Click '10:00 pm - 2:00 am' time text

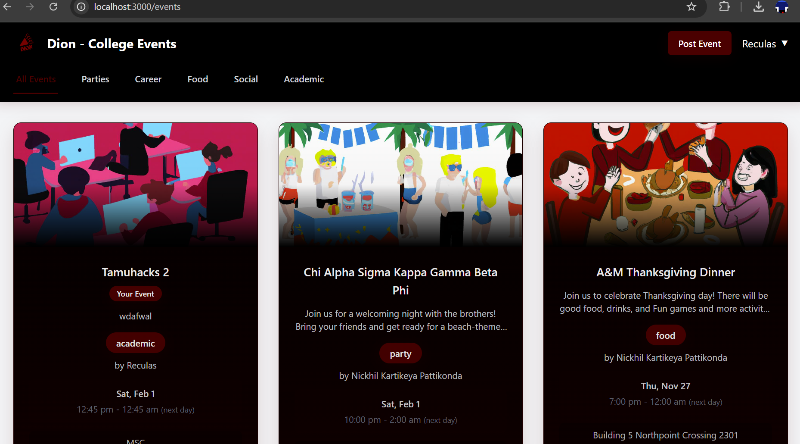click(x=382, y=420)
